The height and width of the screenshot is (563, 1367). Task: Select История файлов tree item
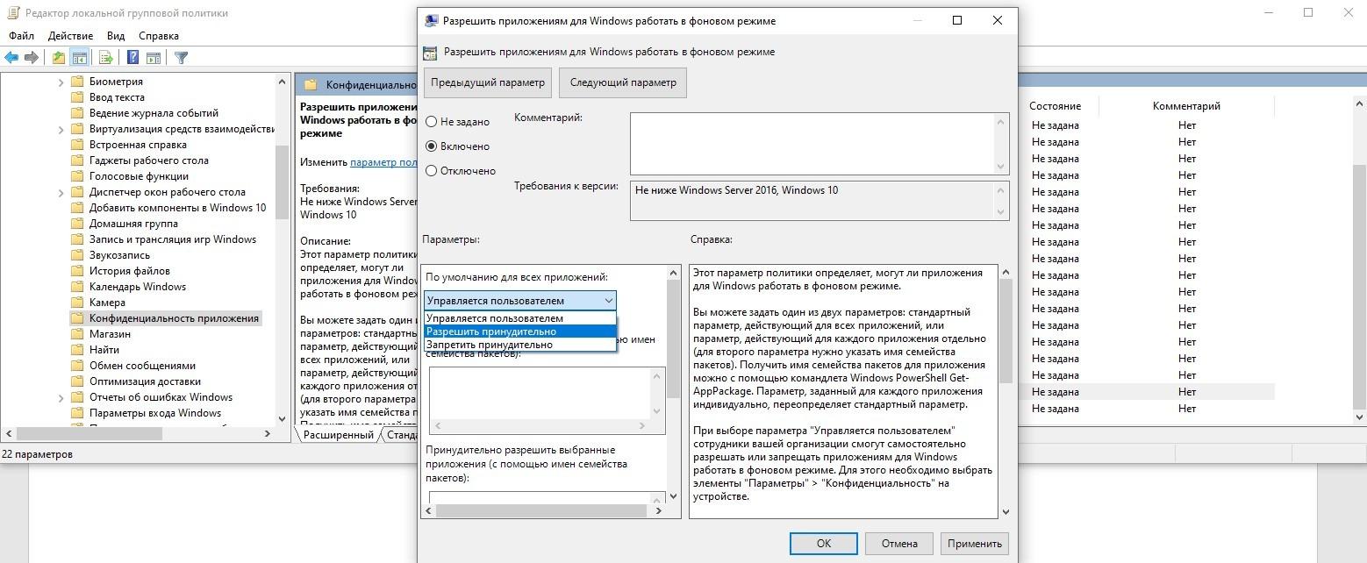pyautogui.click(x=130, y=271)
